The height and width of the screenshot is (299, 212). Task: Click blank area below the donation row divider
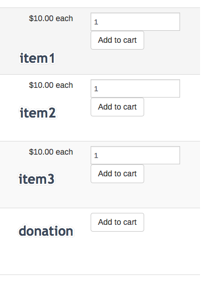100,287
